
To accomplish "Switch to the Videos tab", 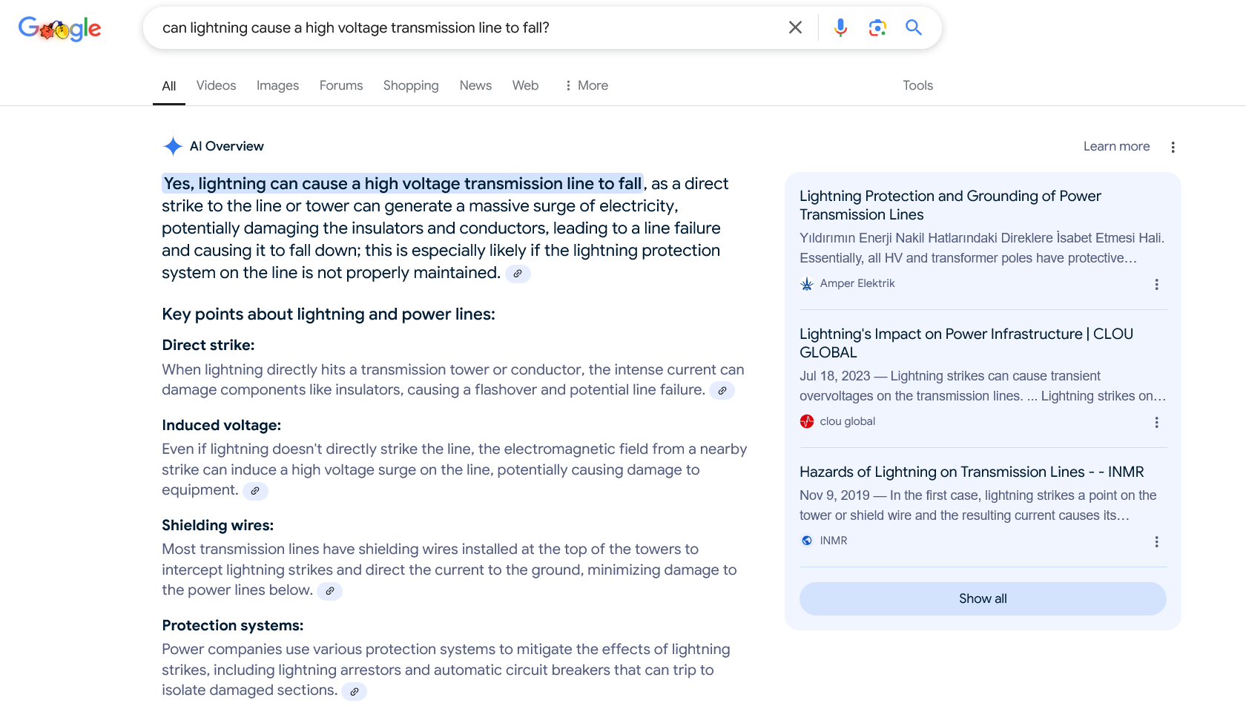I will click(216, 85).
